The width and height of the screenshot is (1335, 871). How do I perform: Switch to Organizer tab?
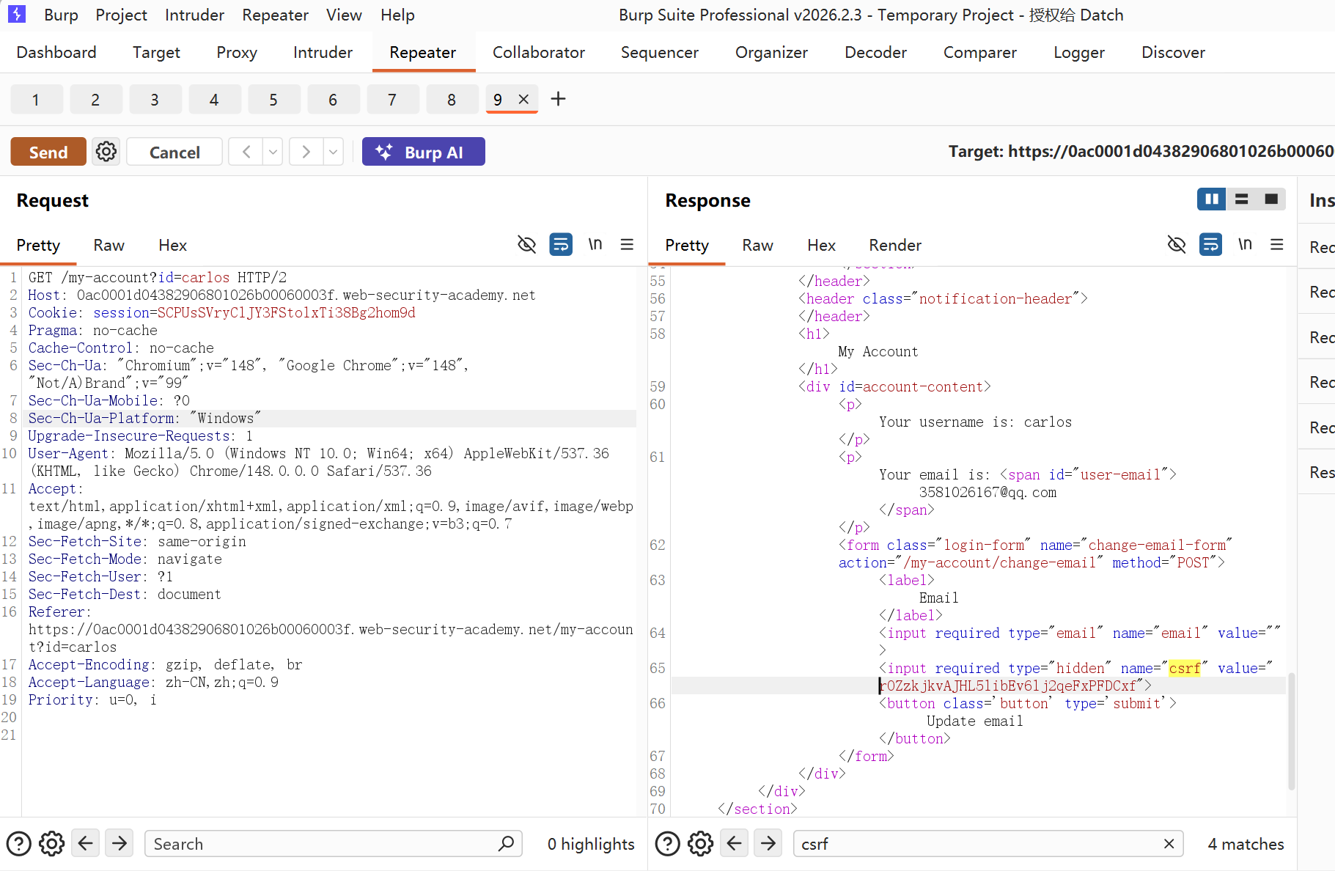point(771,52)
